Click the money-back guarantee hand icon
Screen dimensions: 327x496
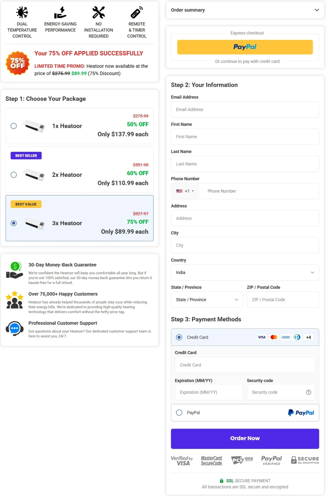pos(15,270)
